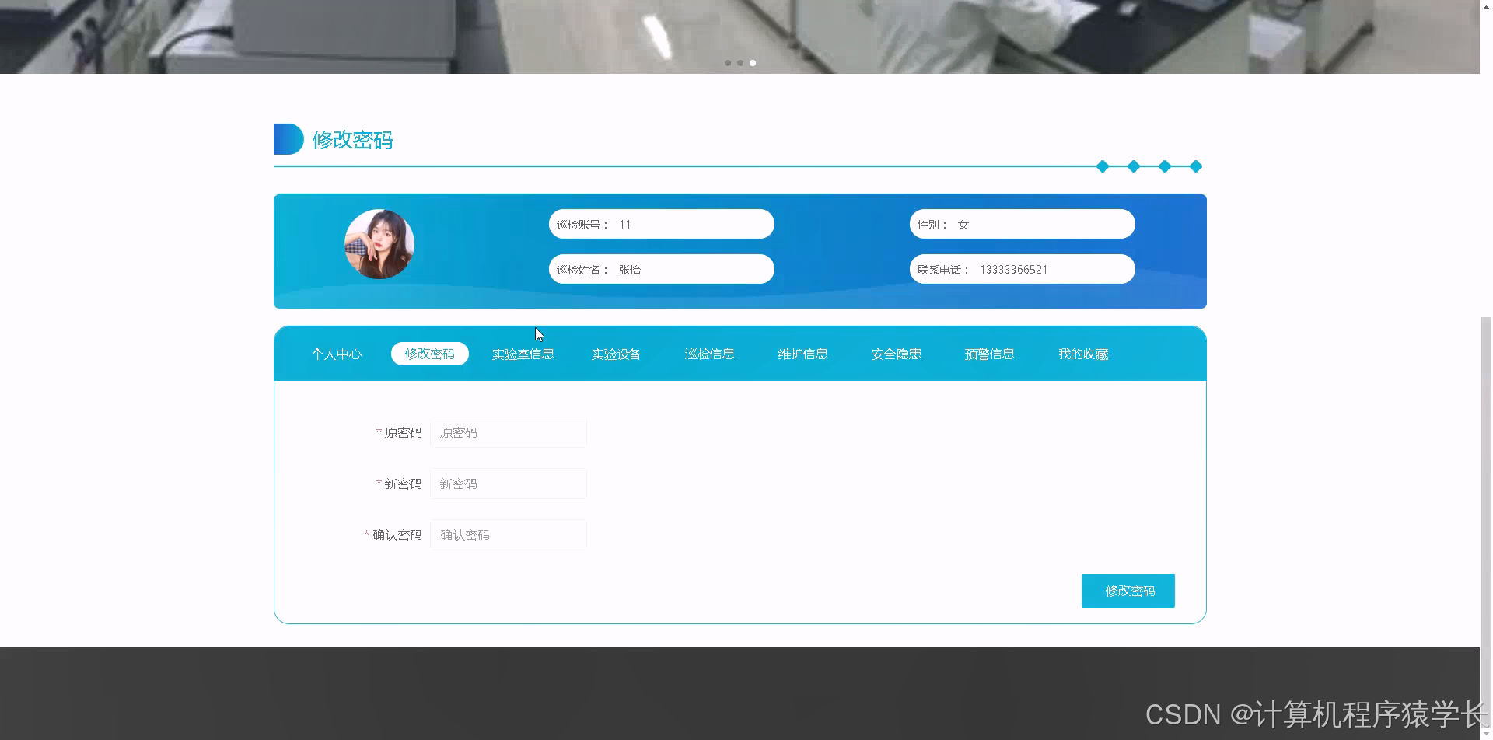This screenshot has width=1493, height=740.
Task: Click the 巡检姓名 field showing 张怡
Action: tap(662, 269)
